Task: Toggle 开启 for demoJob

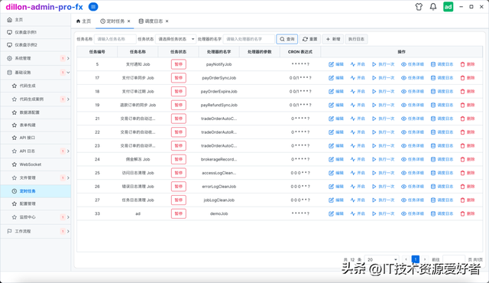Action: coord(358,213)
